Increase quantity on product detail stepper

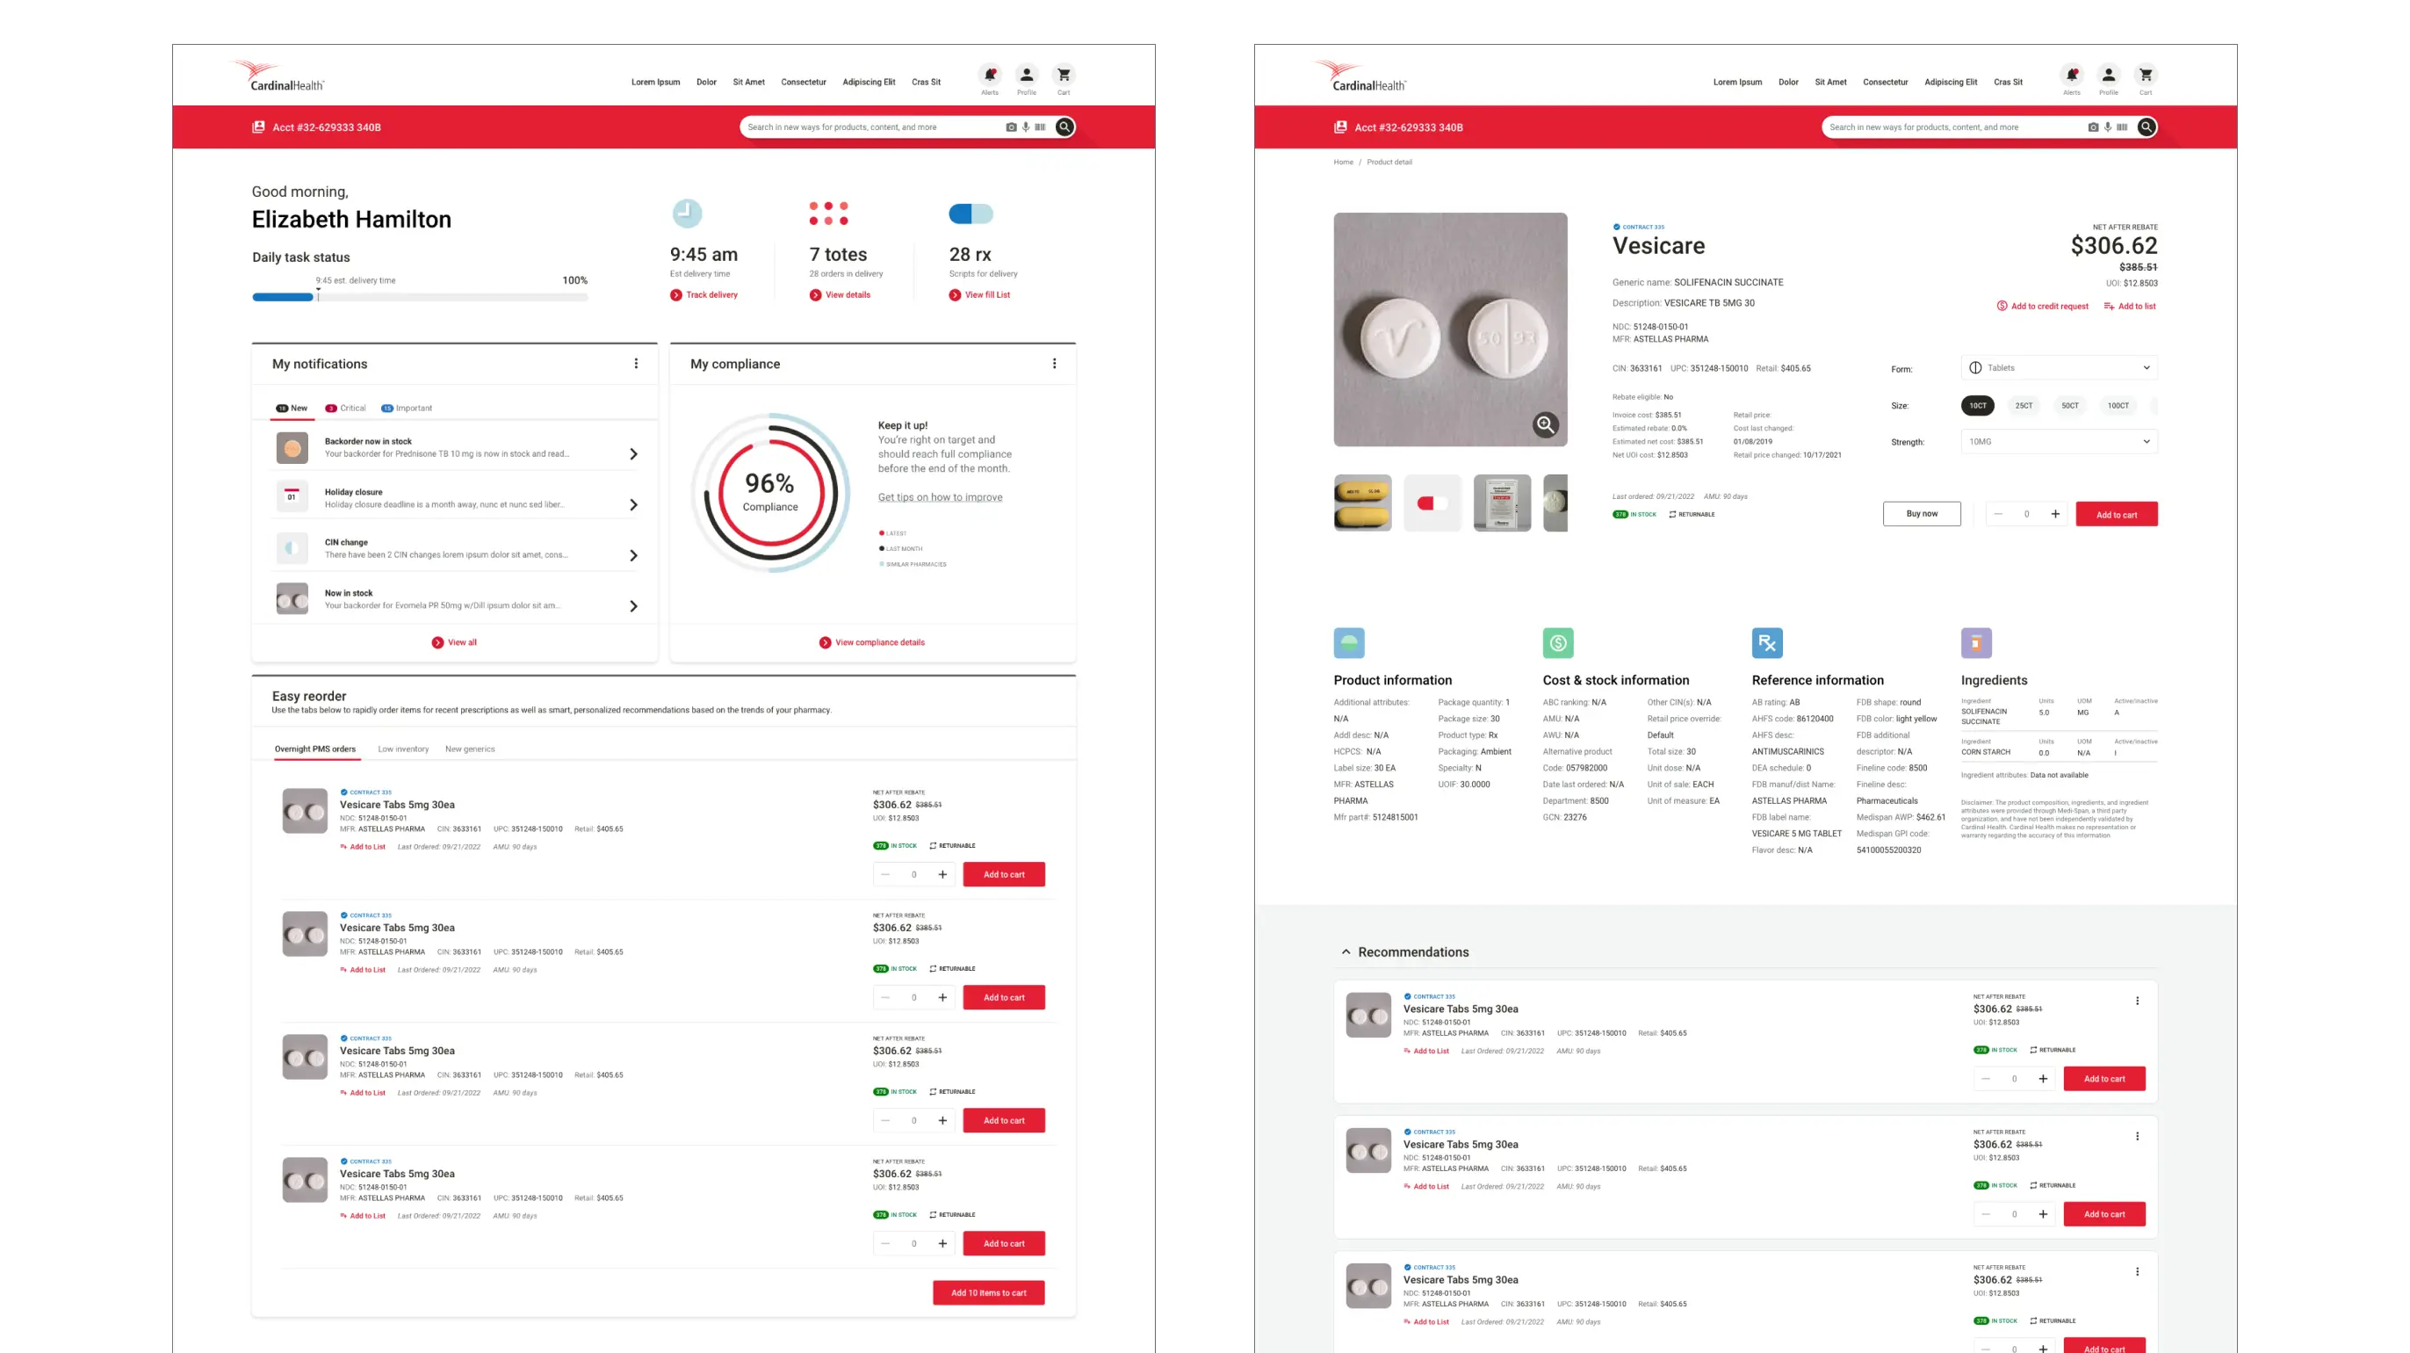2055,514
